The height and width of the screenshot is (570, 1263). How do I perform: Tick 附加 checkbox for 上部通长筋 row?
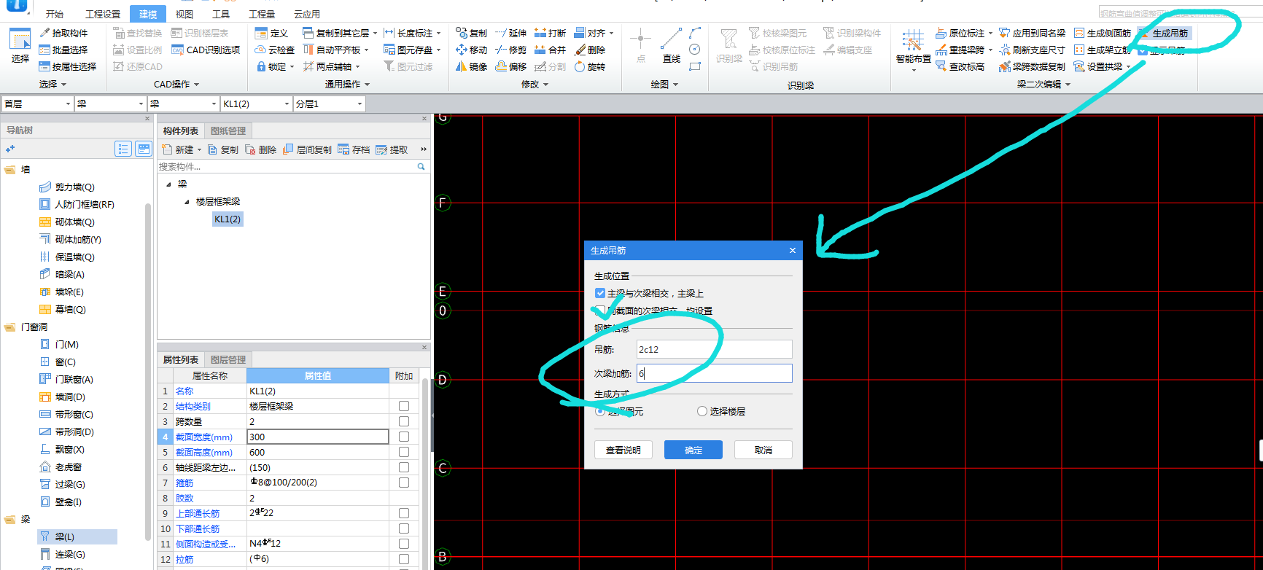(404, 513)
